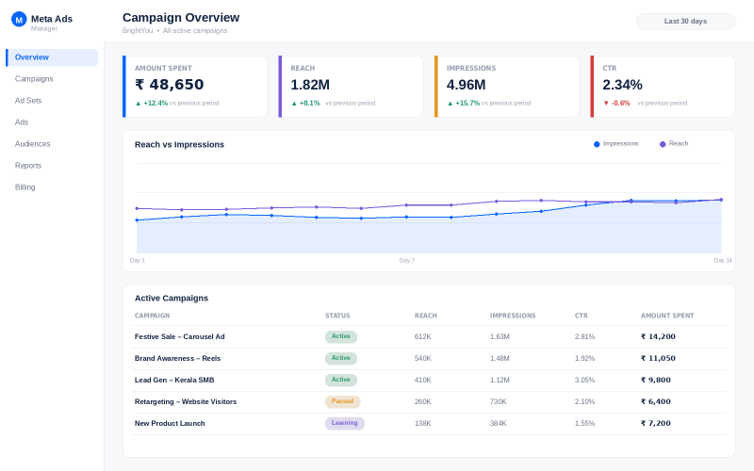754x471 pixels.
Task: Click the ₹ 9,800 amount cell
Action: pos(655,381)
